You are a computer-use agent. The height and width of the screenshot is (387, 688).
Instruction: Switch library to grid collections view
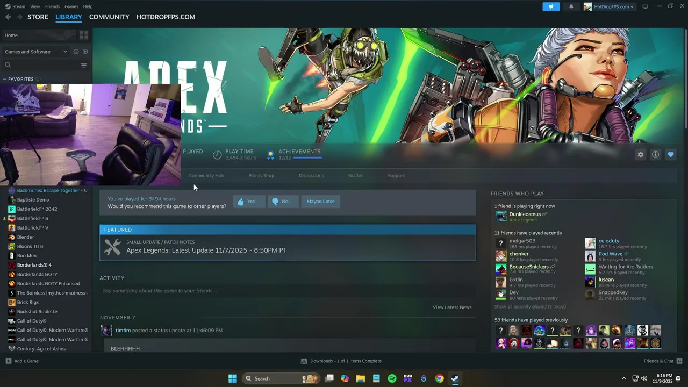click(84, 35)
